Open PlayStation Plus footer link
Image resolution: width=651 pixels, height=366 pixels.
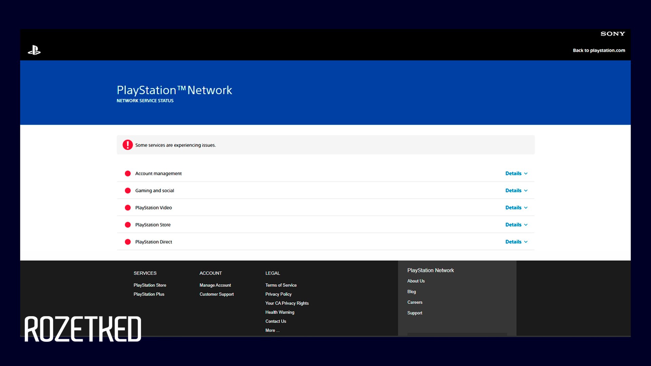pyautogui.click(x=149, y=294)
